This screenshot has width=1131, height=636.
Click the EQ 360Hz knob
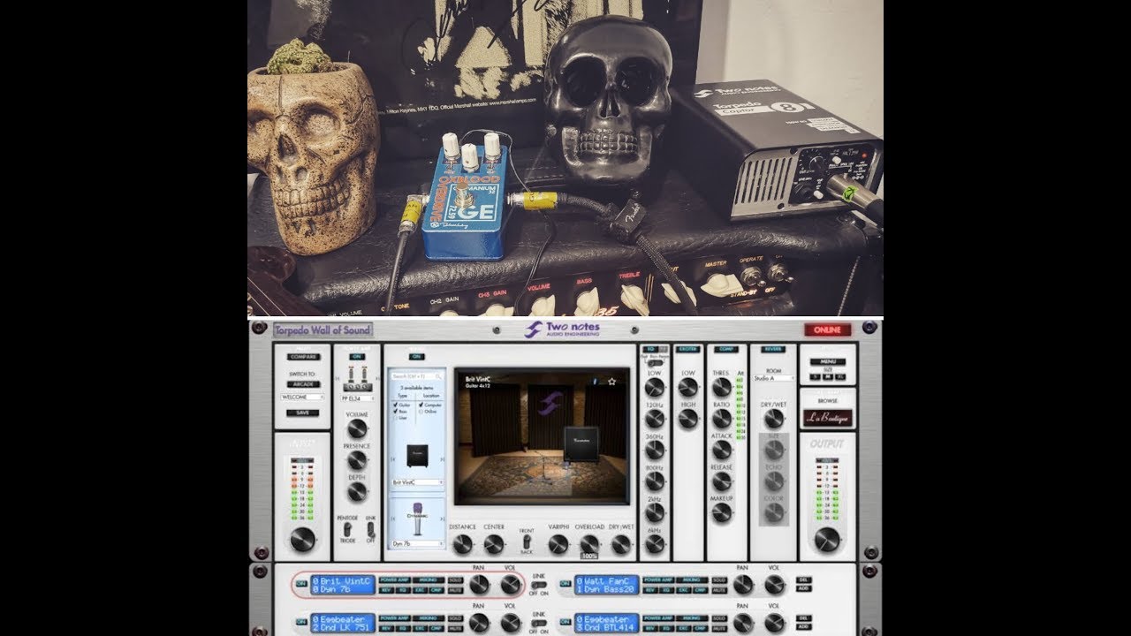coord(655,450)
